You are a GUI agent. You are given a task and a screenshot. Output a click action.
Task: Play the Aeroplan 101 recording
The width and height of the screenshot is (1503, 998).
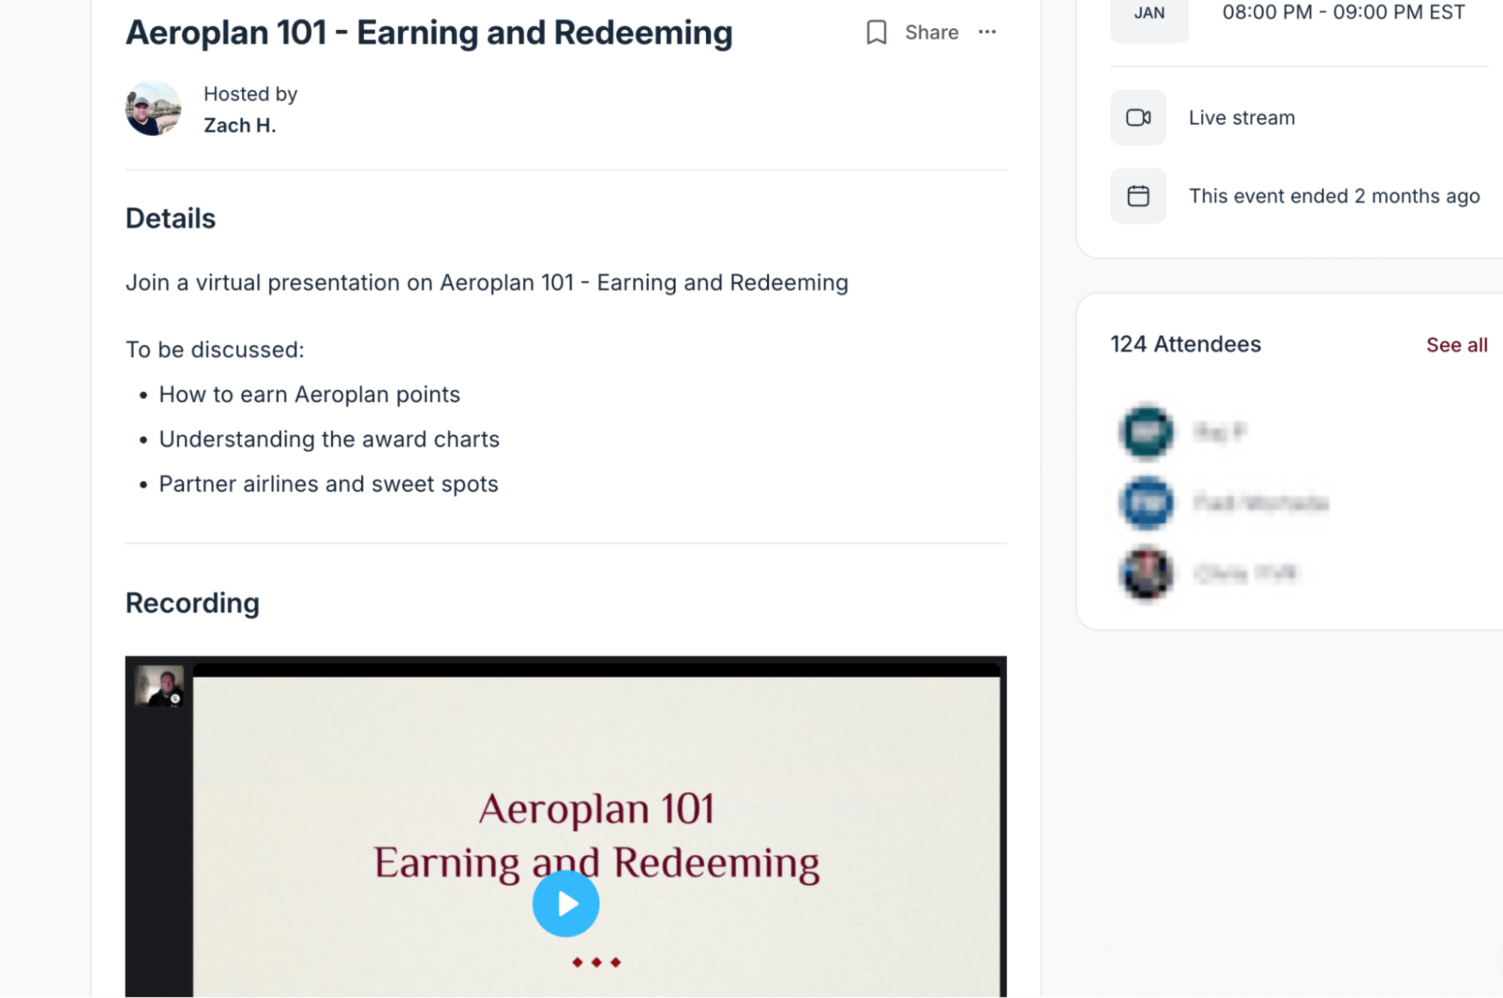(x=565, y=903)
